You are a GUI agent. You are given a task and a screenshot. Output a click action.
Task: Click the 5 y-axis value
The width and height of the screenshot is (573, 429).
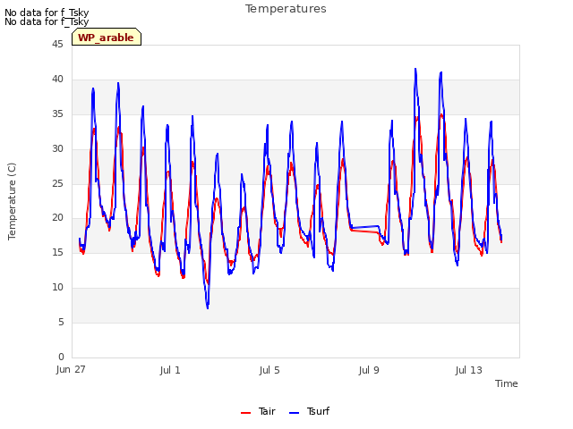coord(61,322)
